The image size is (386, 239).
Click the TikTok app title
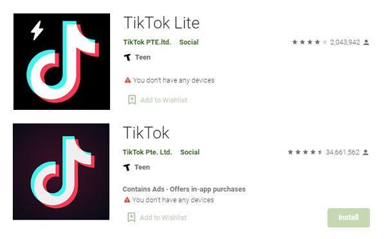pyautogui.click(x=146, y=133)
